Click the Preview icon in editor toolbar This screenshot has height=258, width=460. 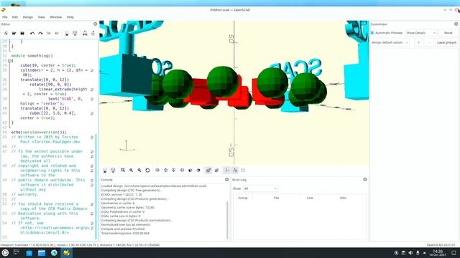(67, 34)
